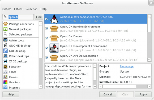Click the category list vertical scrollbar thumb
The width and height of the screenshot is (154, 100).
41,42
